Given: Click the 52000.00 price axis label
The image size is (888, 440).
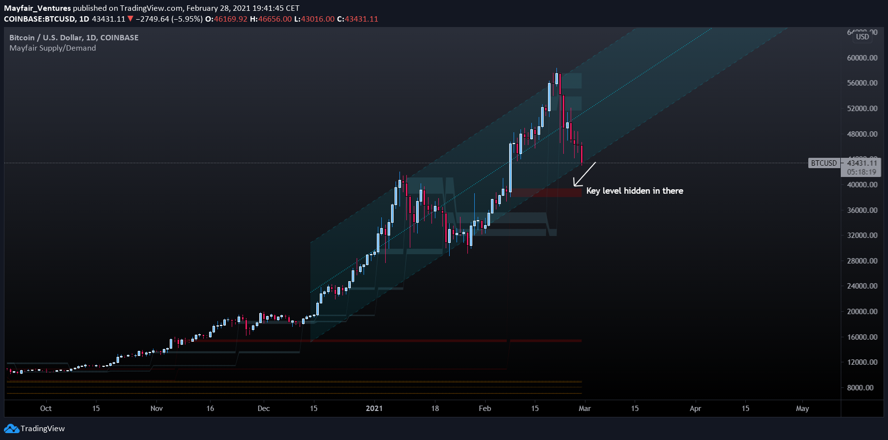Looking at the screenshot, I should point(862,108).
